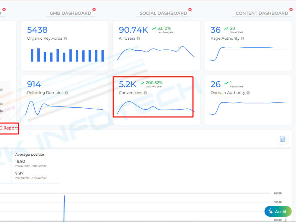
Task: Click the 200.52% conversions growth
Action: (154, 83)
